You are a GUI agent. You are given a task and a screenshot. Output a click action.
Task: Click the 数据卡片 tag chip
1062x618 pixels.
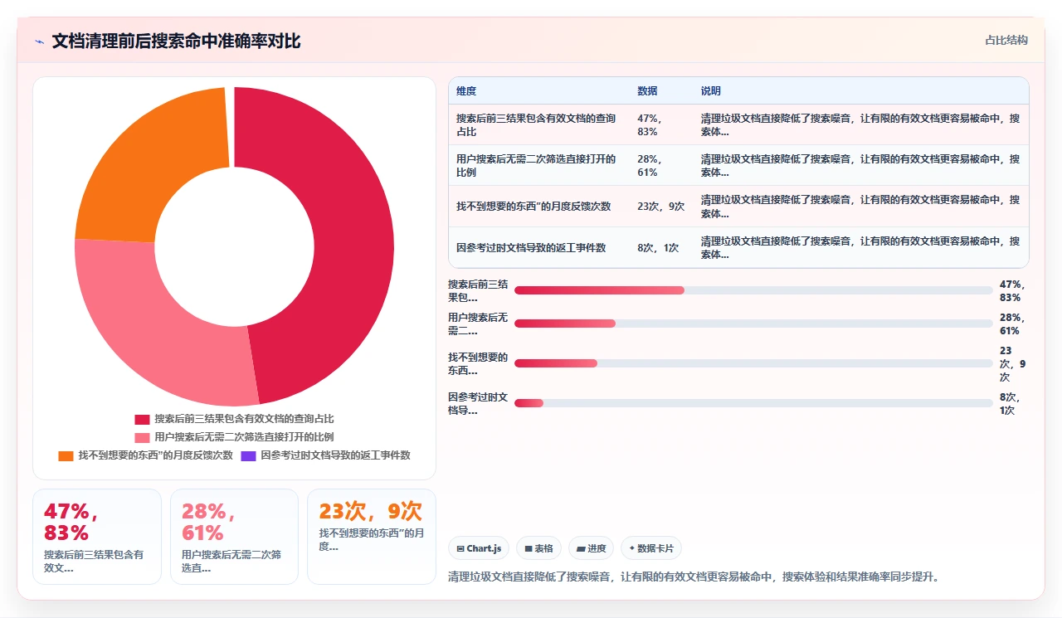click(651, 548)
